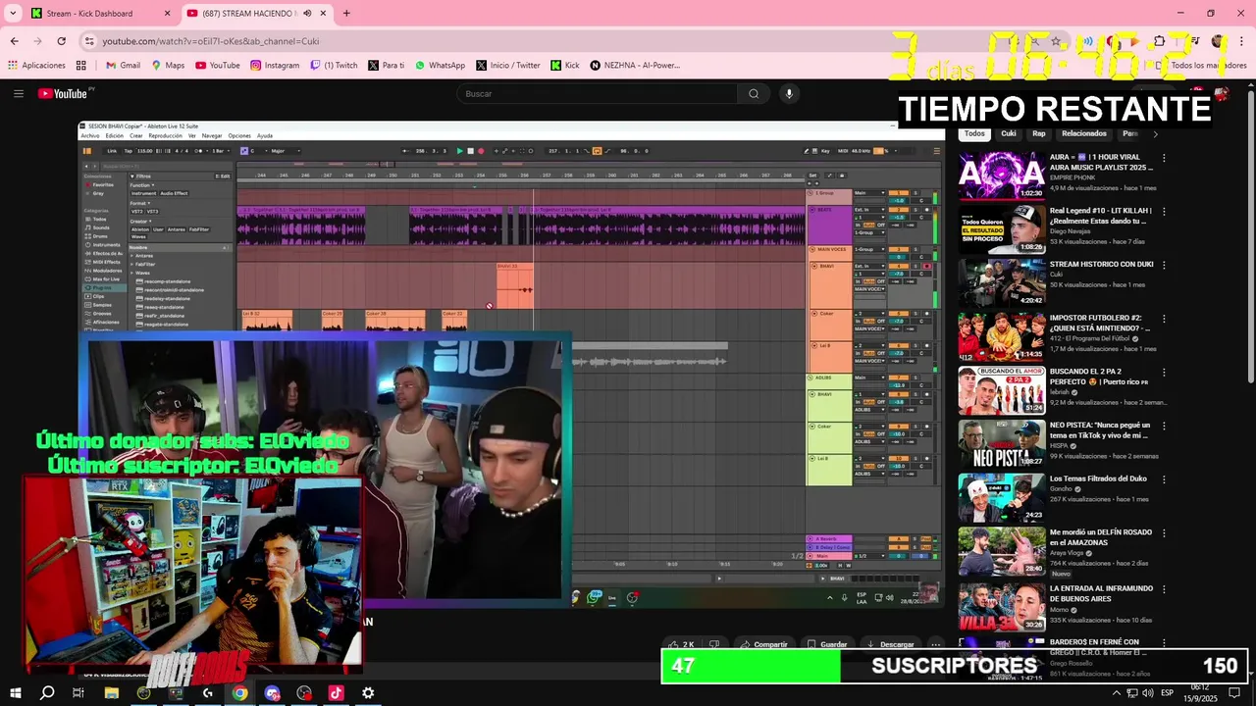1256x706 pixels.
Task: Switch to the Stream - Kick Dashboard tab
Action: [98, 14]
